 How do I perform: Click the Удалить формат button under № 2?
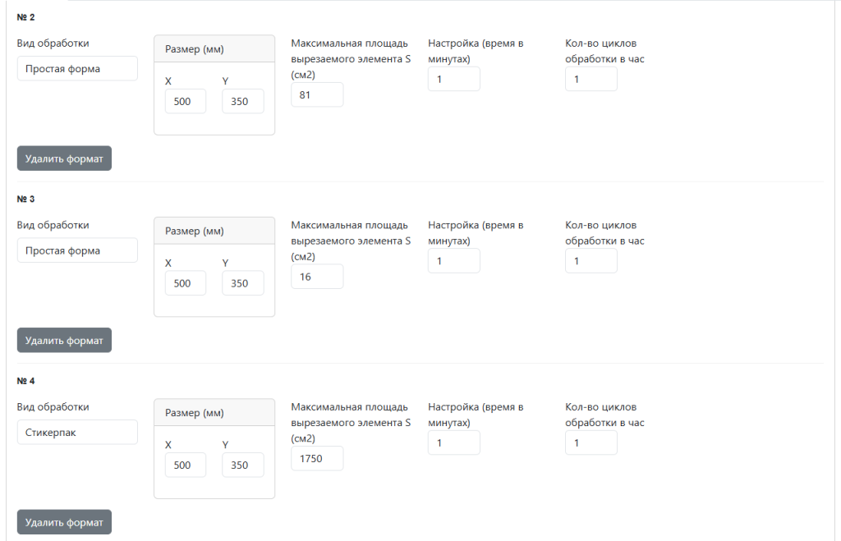[x=64, y=158]
